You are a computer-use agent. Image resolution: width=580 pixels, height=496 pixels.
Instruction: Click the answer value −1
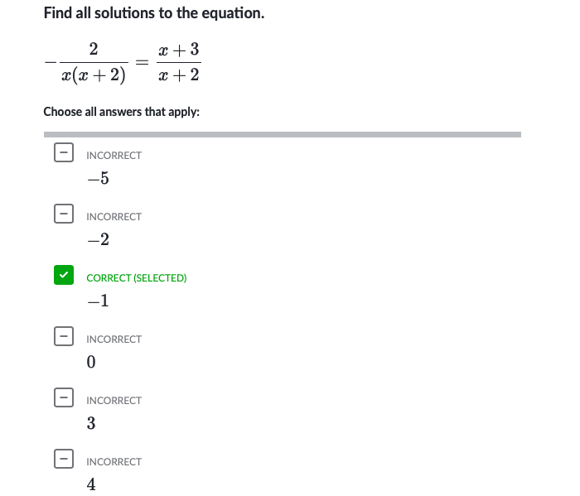[x=98, y=301]
